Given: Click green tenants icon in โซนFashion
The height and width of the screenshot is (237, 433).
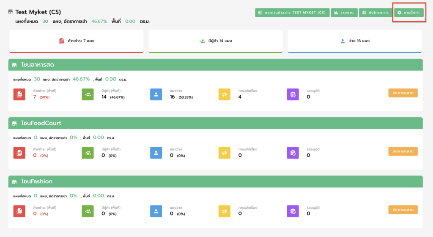Looking at the screenshot, I should click(88, 211).
